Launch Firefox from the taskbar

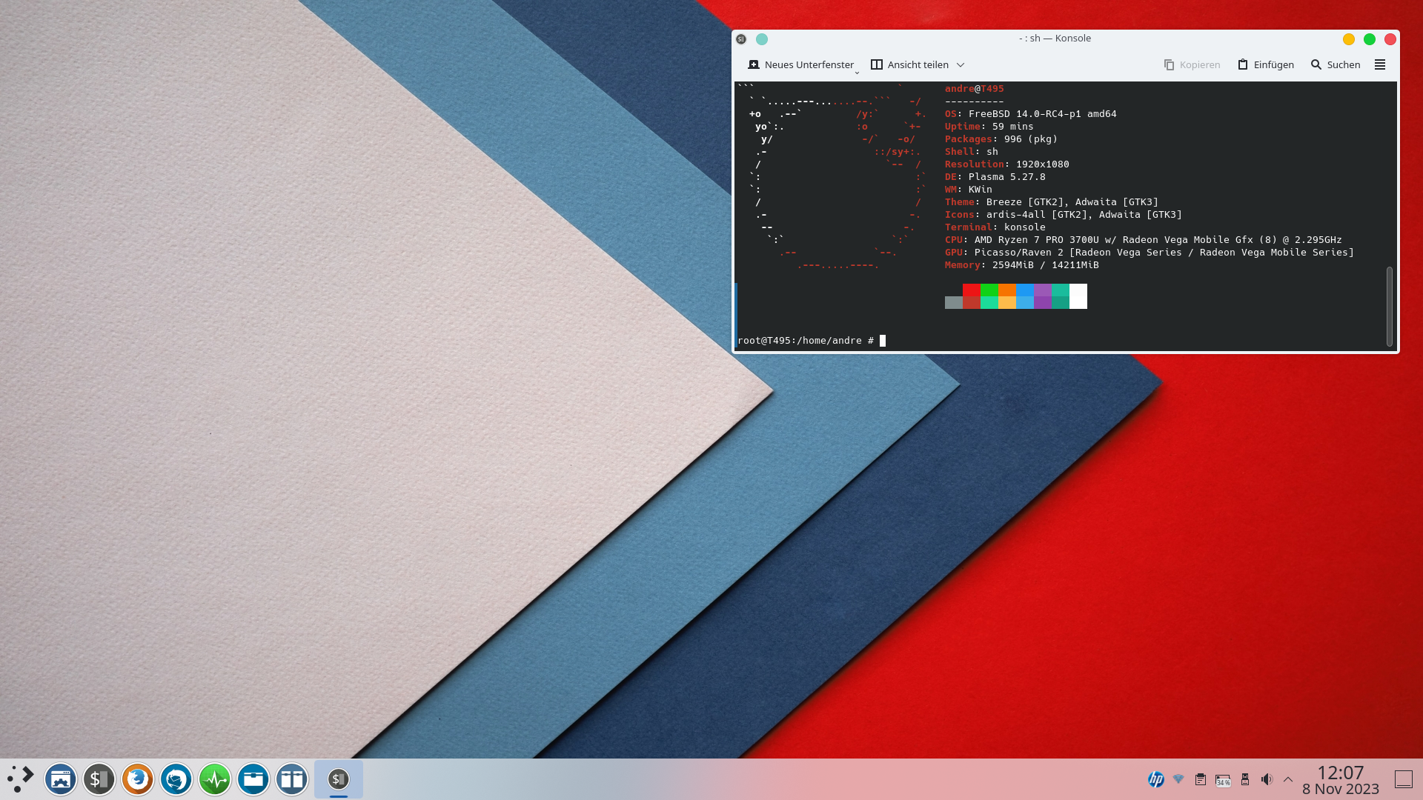pyautogui.click(x=137, y=779)
